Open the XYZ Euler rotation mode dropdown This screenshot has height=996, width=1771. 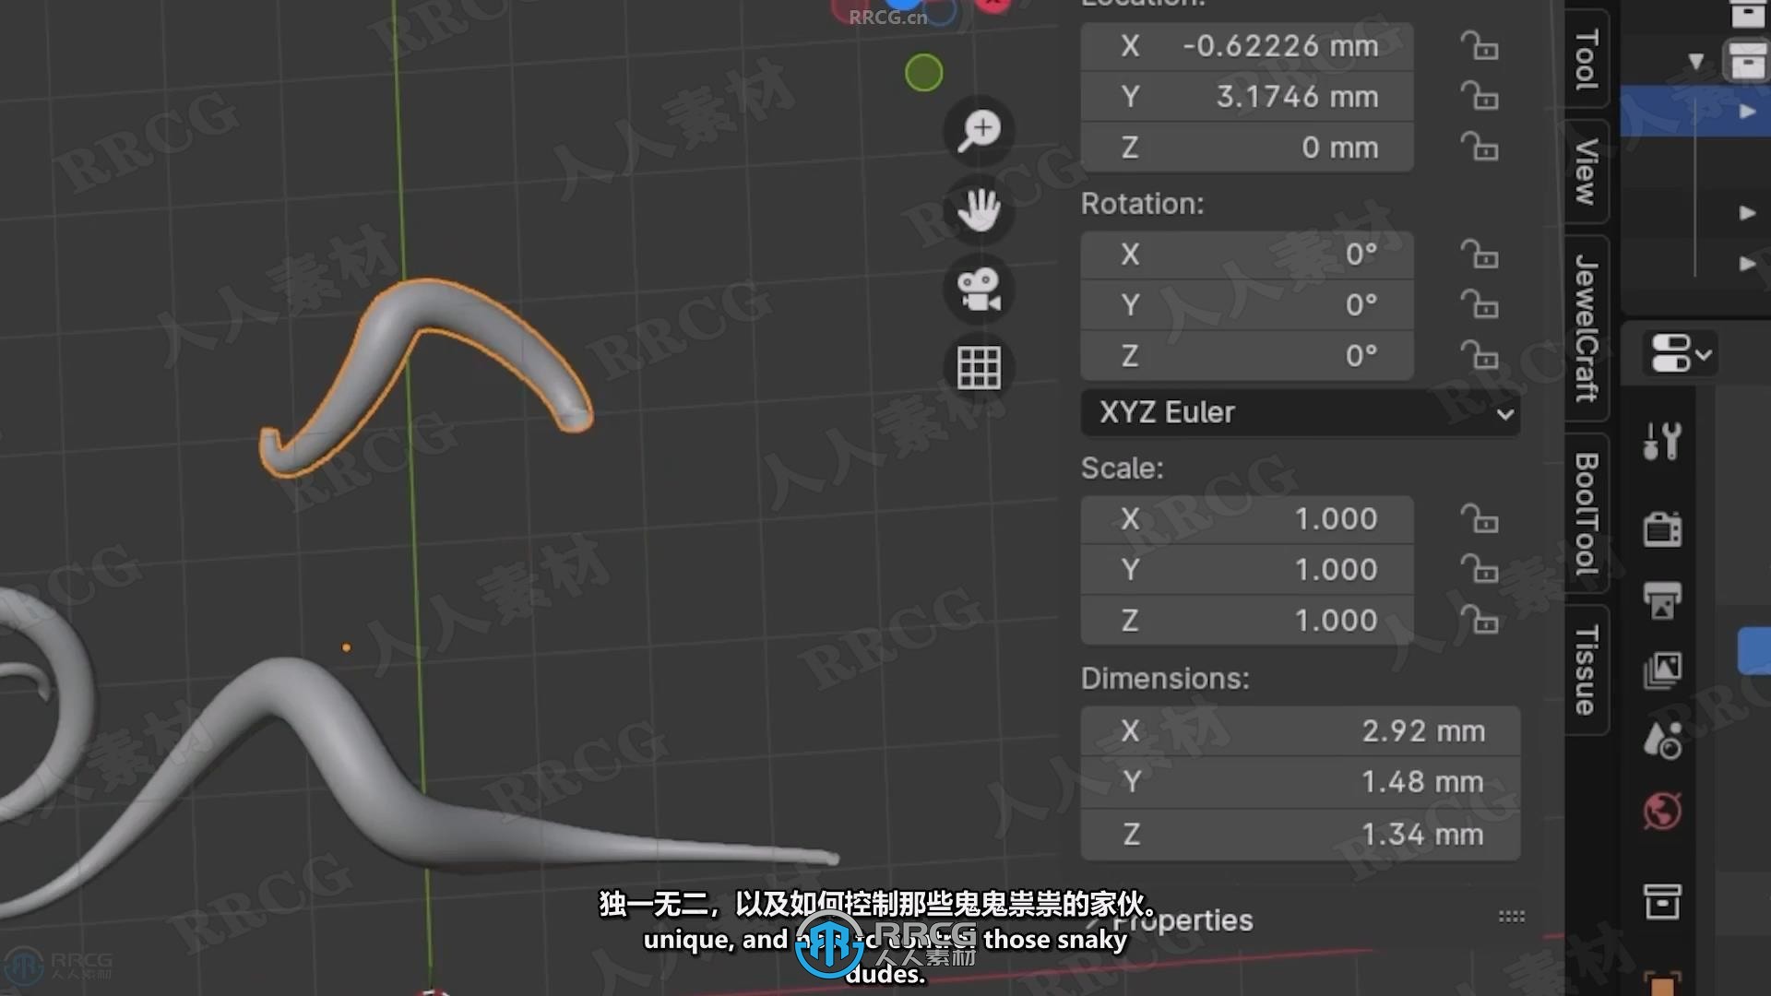point(1301,412)
